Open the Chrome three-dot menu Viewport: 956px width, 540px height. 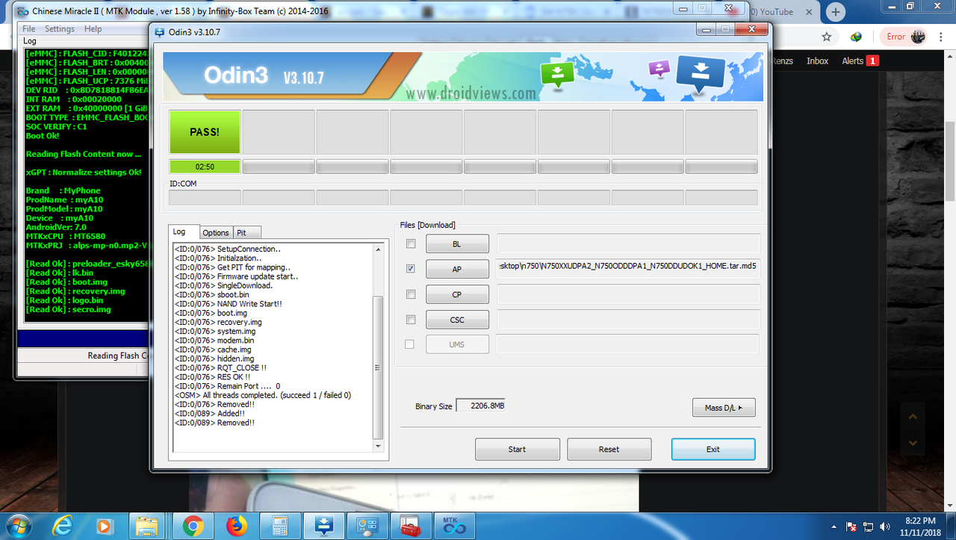[942, 37]
